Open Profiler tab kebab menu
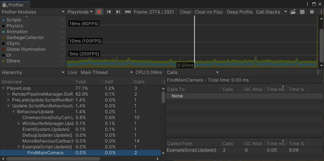This screenshot has height=161, width=324. tap(307, 4)
